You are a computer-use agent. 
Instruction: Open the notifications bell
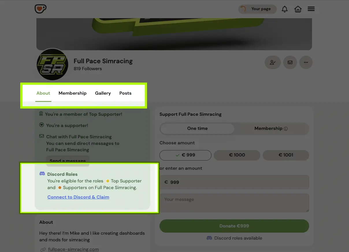pos(285,9)
